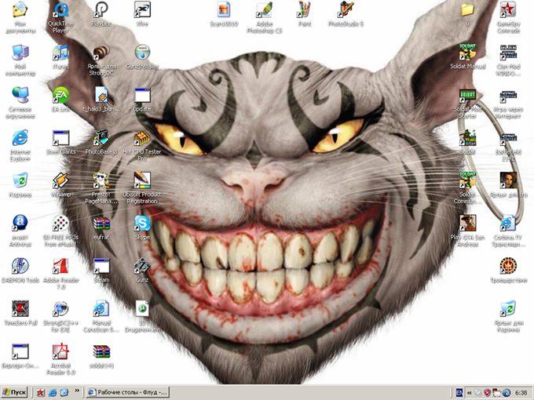The height and width of the screenshot is (400, 534).
Task: Click the EN language indicator
Action: tap(459, 393)
